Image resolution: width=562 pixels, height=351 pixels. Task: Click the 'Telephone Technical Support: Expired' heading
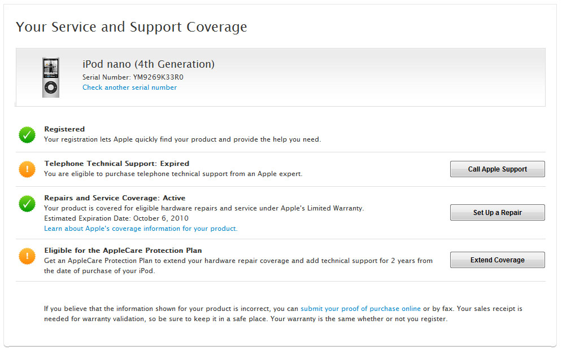[x=116, y=163]
